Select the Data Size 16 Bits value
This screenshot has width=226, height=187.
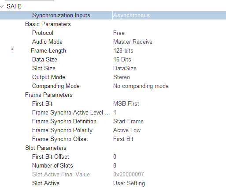122,60
